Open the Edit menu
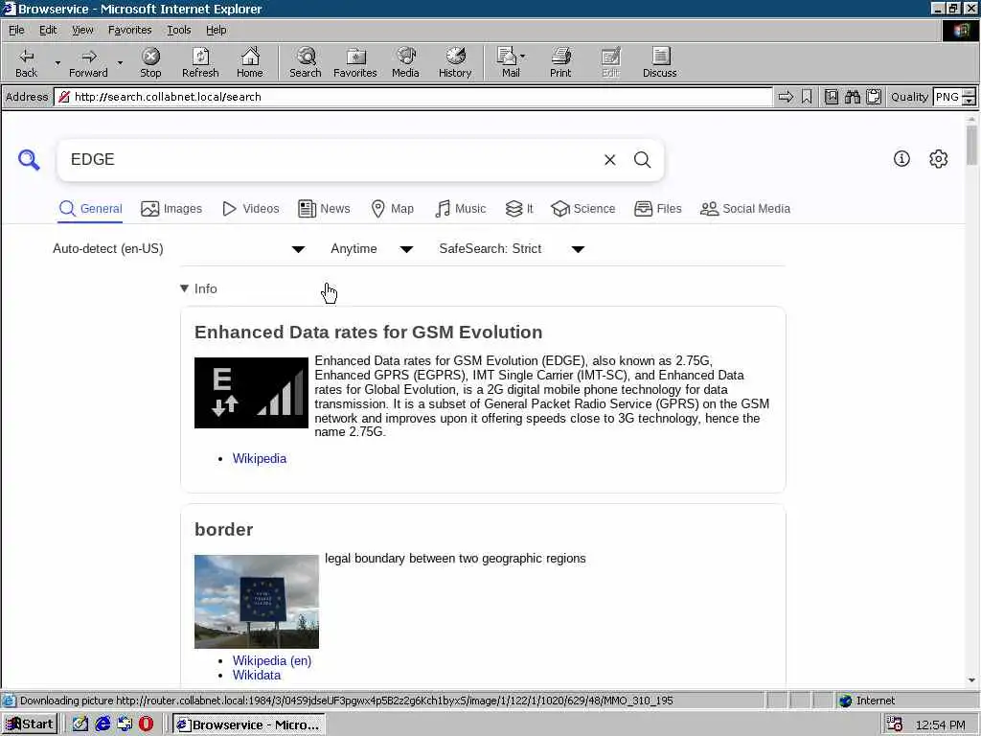The height and width of the screenshot is (736, 981). (48, 30)
